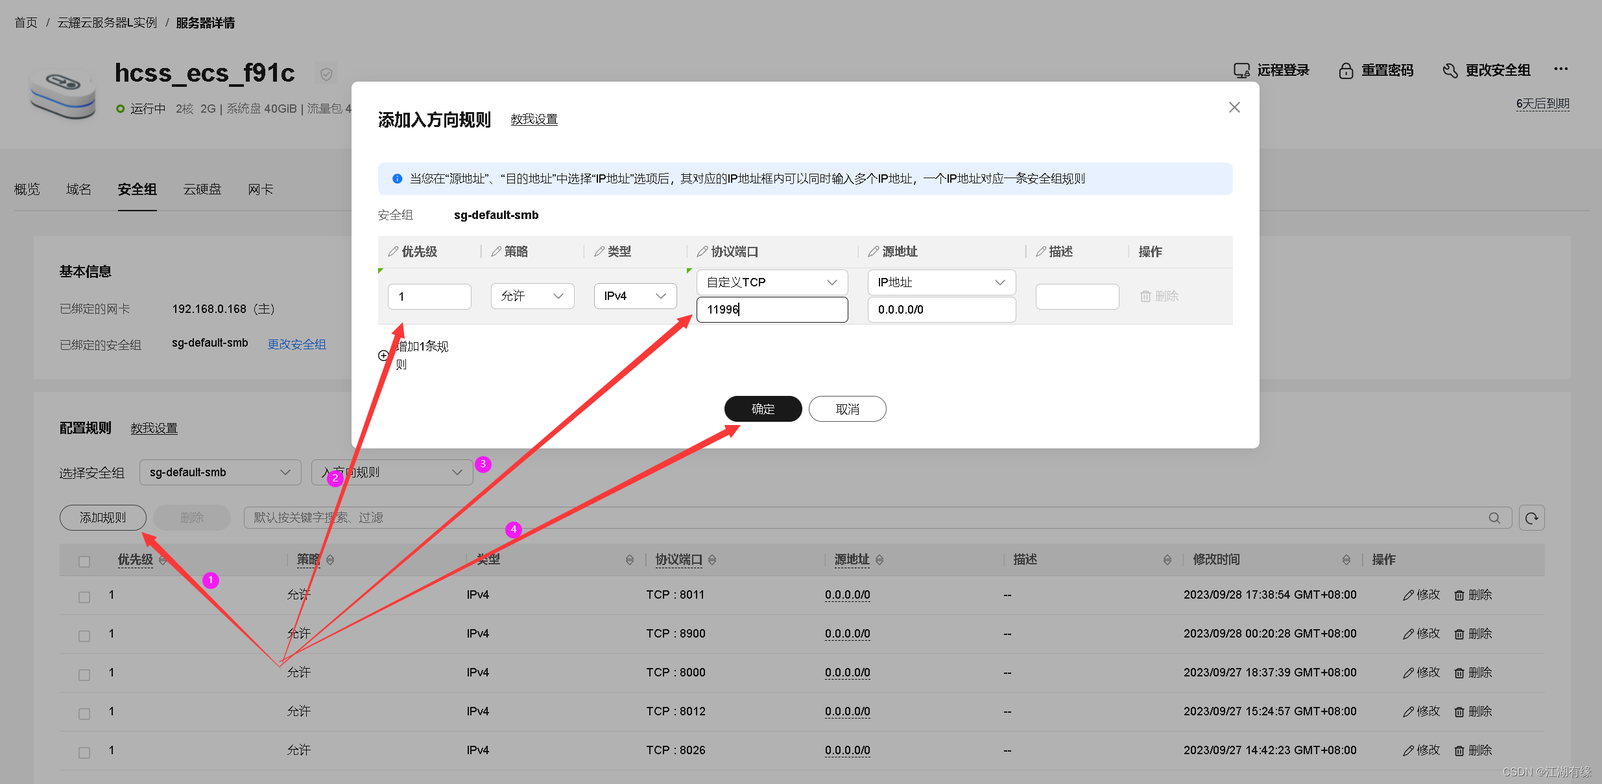Click the refresh rules list icon
Viewport: 1602px width, 784px height.
tap(1531, 518)
